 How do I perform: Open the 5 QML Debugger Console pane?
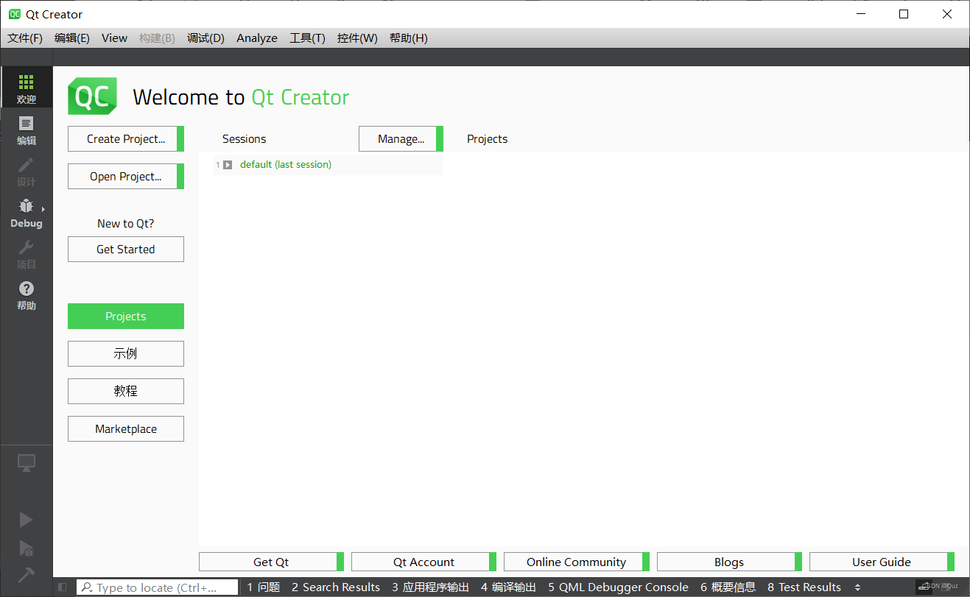618,587
